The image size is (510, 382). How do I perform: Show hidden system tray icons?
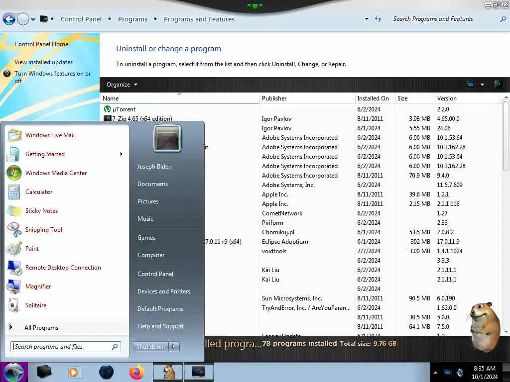(x=435, y=373)
